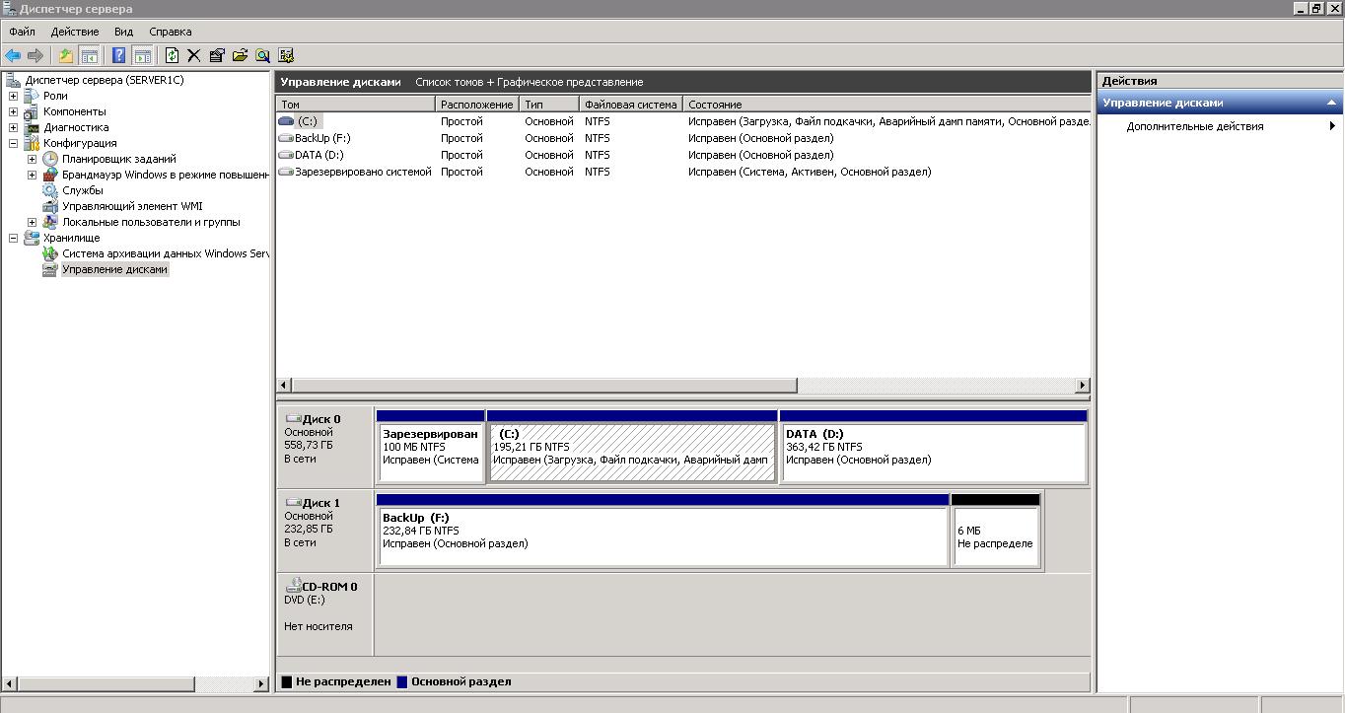Open the Действие menu

[x=75, y=32]
